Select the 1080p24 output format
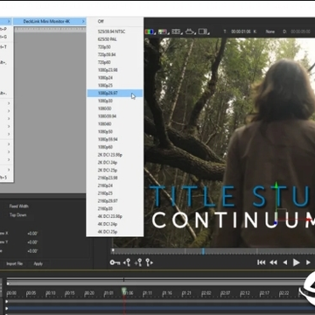Image resolution: width=315 pixels, height=315 pixels. coord(115,78)
